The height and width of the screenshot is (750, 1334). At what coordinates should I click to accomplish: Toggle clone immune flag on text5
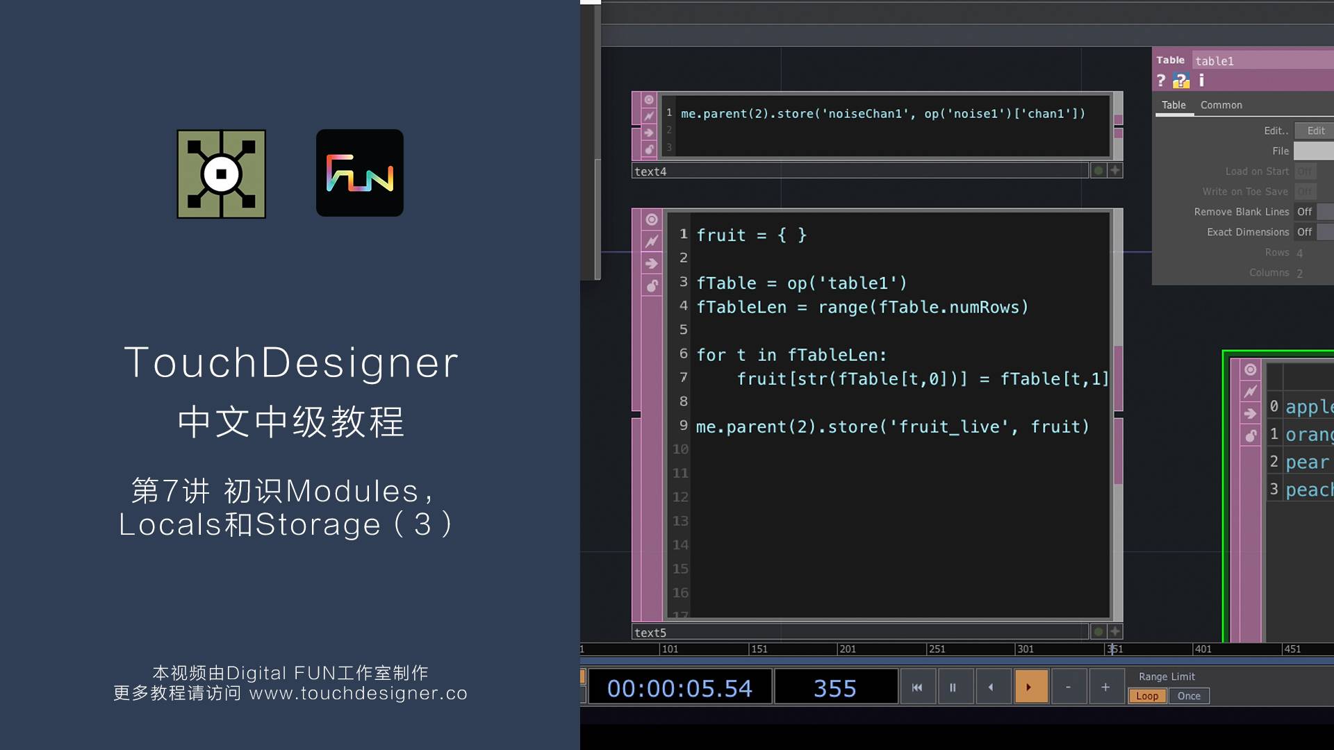pos(652,242)
